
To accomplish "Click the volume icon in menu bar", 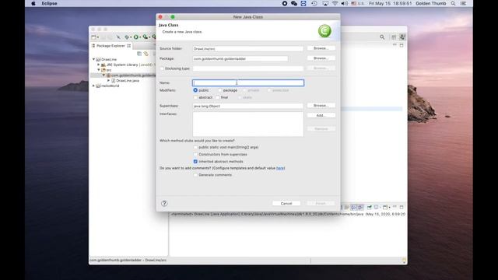I will (345, 3).
